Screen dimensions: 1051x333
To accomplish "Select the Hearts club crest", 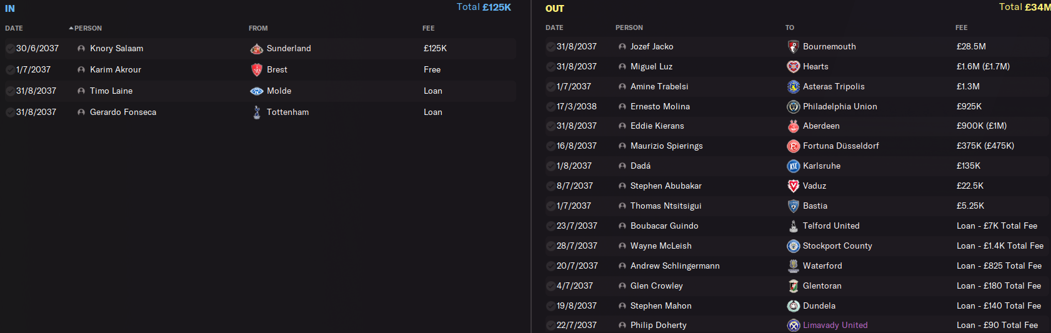I will tap(793, 67).
